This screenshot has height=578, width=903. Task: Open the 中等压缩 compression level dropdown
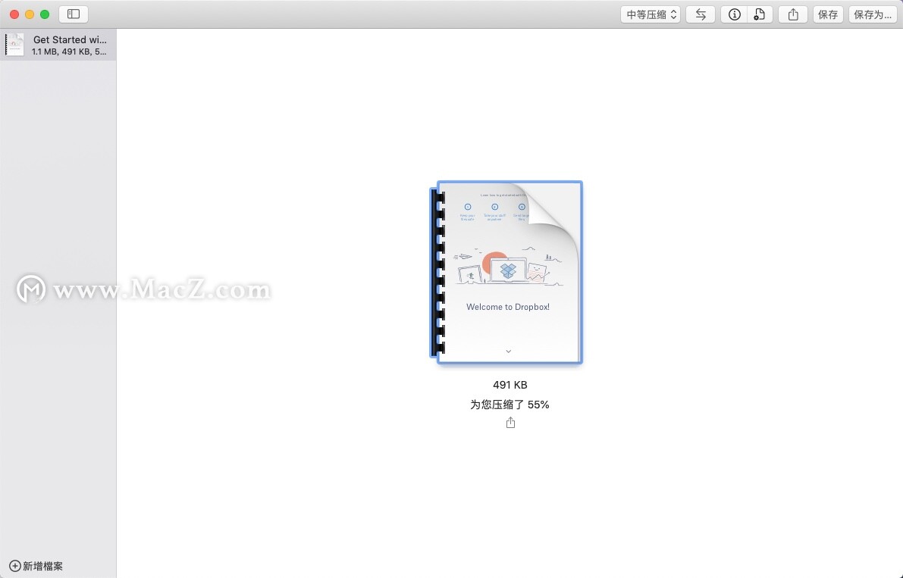click(651, 14)
